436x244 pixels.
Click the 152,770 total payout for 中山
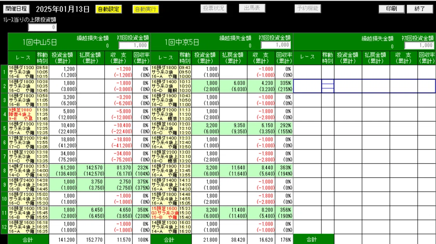click(x=91, y=240)
